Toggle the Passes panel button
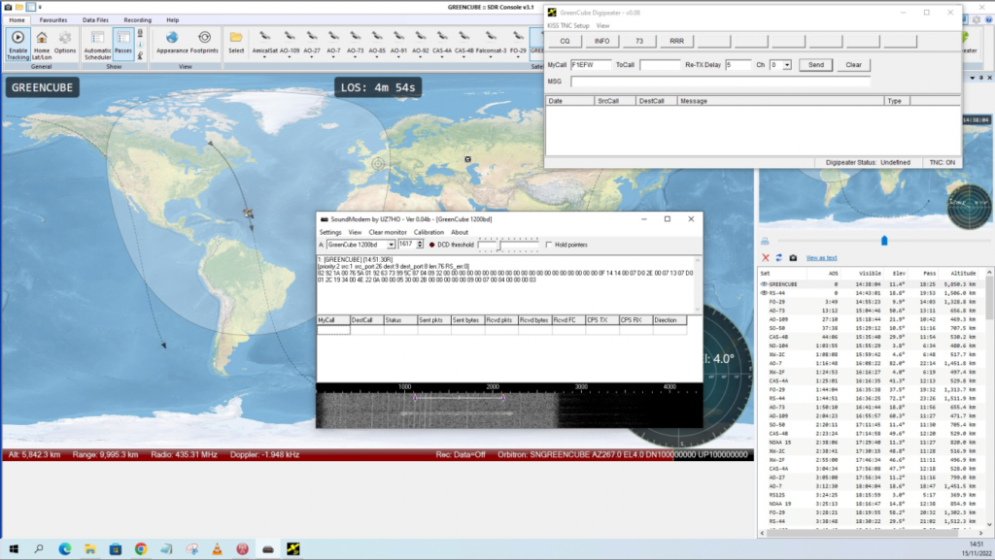Image resolution: width=995 pixels, height=560 pixels. (x=123, y=43)
